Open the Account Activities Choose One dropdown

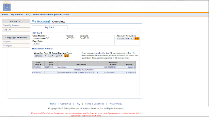click(x=125, y=39)
